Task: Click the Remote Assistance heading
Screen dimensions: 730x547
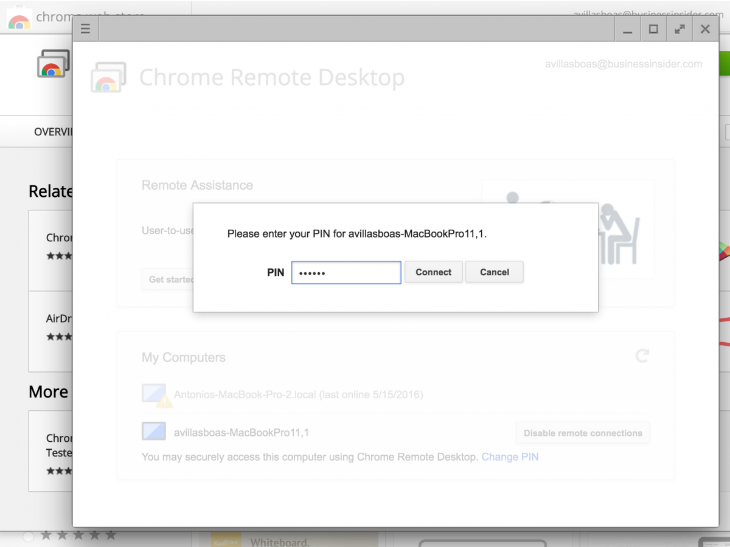Action: pos(197,185)
